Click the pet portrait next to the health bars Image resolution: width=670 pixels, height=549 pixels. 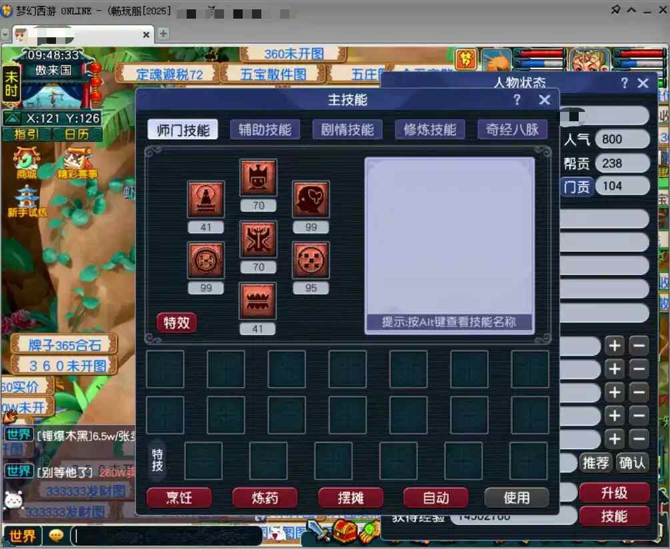click(x=497, y=60)
